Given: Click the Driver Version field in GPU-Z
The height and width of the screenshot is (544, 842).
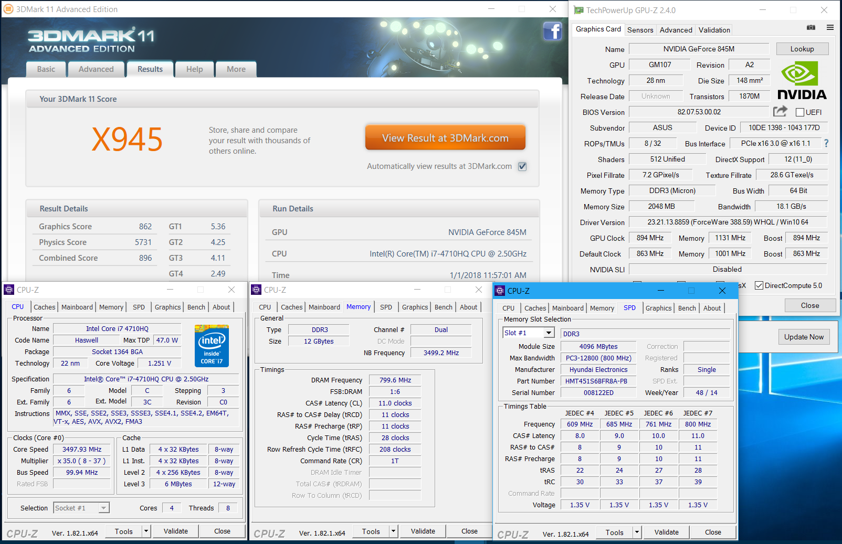Looking at the screenshot, I should [x=728, y=222].
